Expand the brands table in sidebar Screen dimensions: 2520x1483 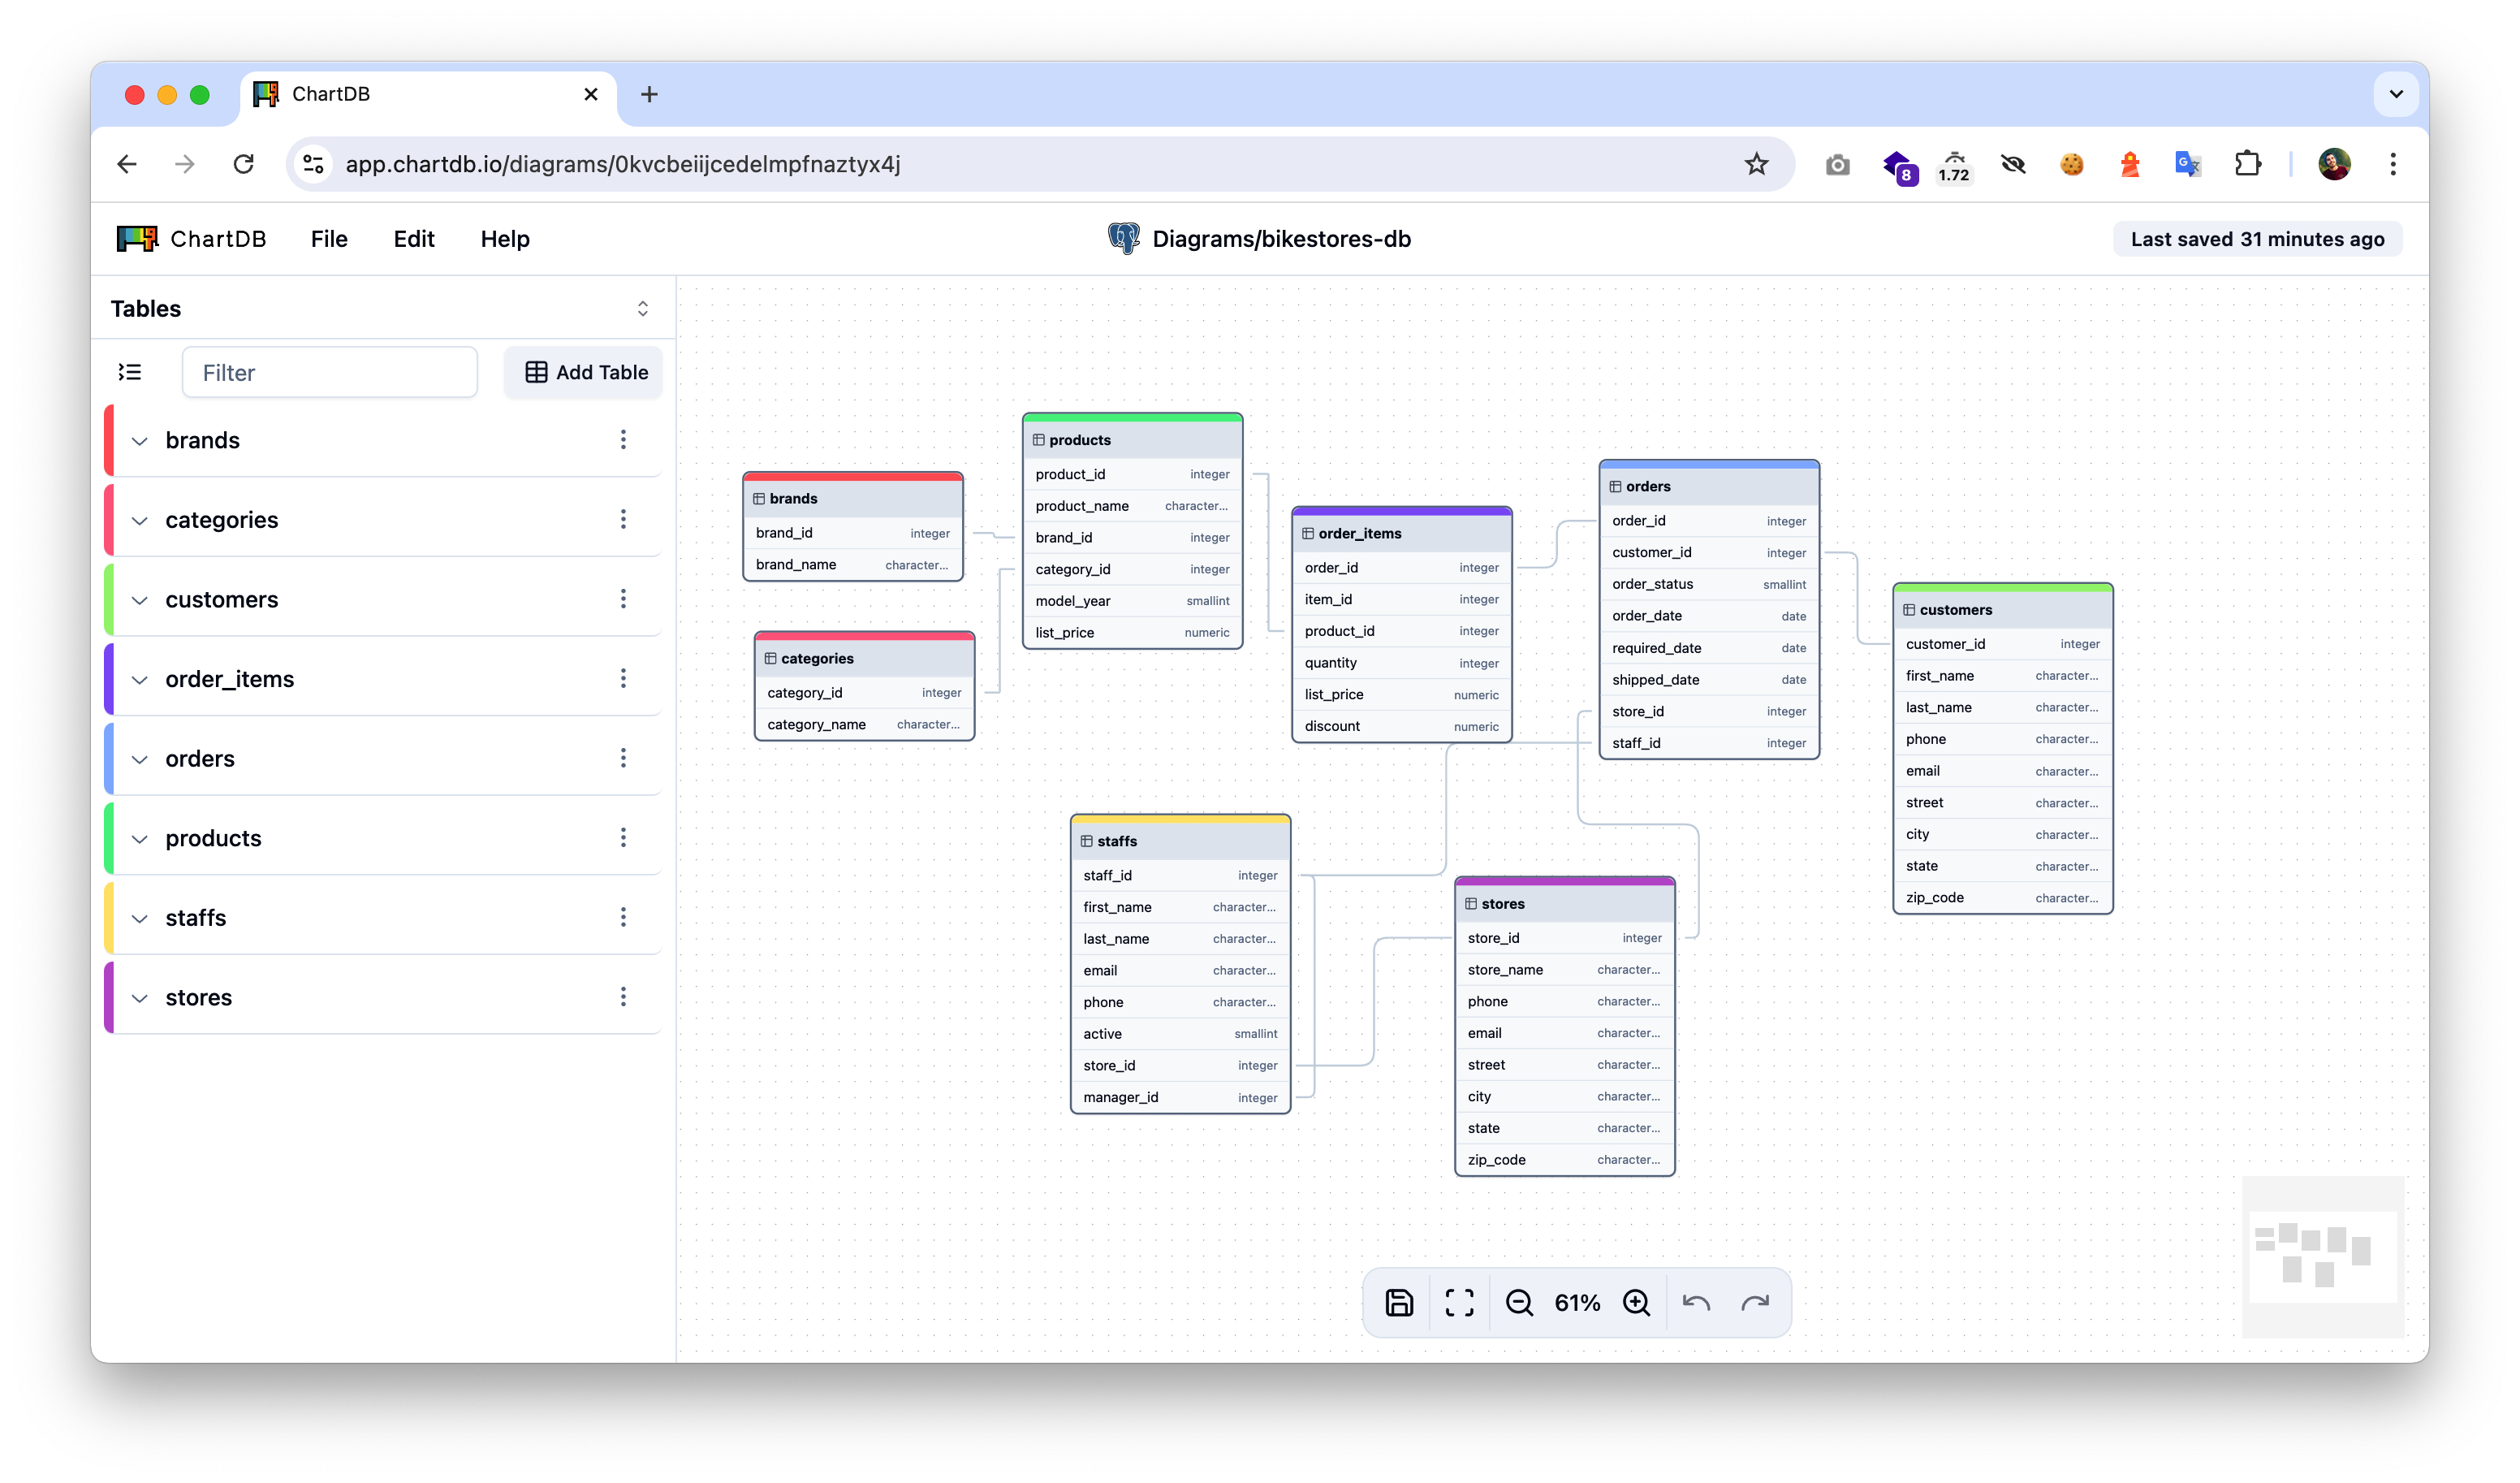pos(140,440)
